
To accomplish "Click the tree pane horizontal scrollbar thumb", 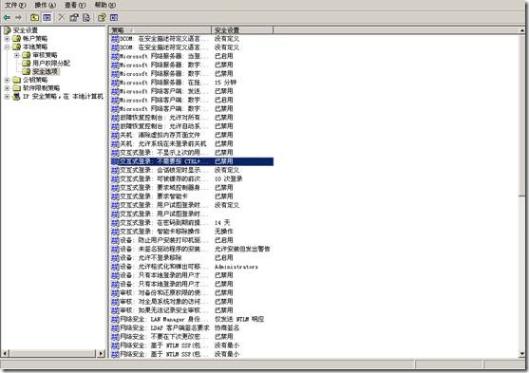I will [x=52, y=353].
